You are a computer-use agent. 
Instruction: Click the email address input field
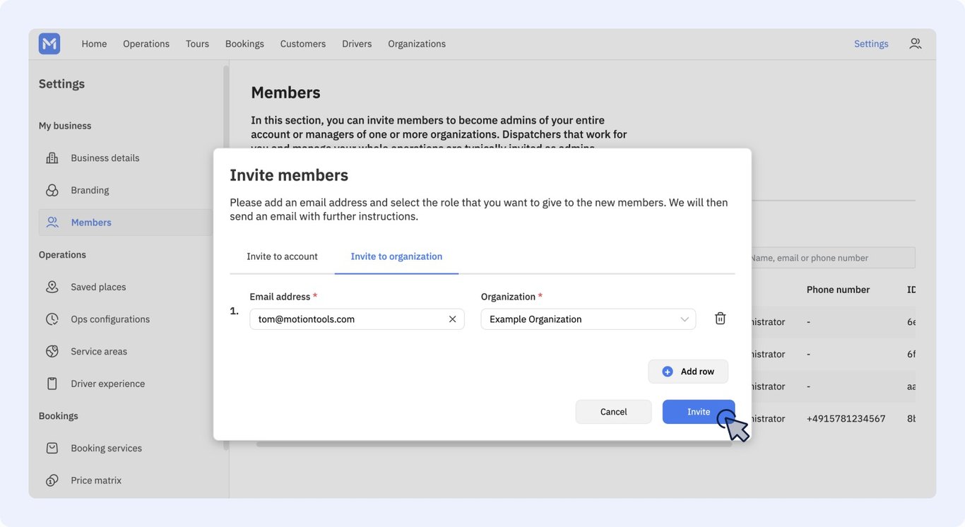tap(357, 319)
